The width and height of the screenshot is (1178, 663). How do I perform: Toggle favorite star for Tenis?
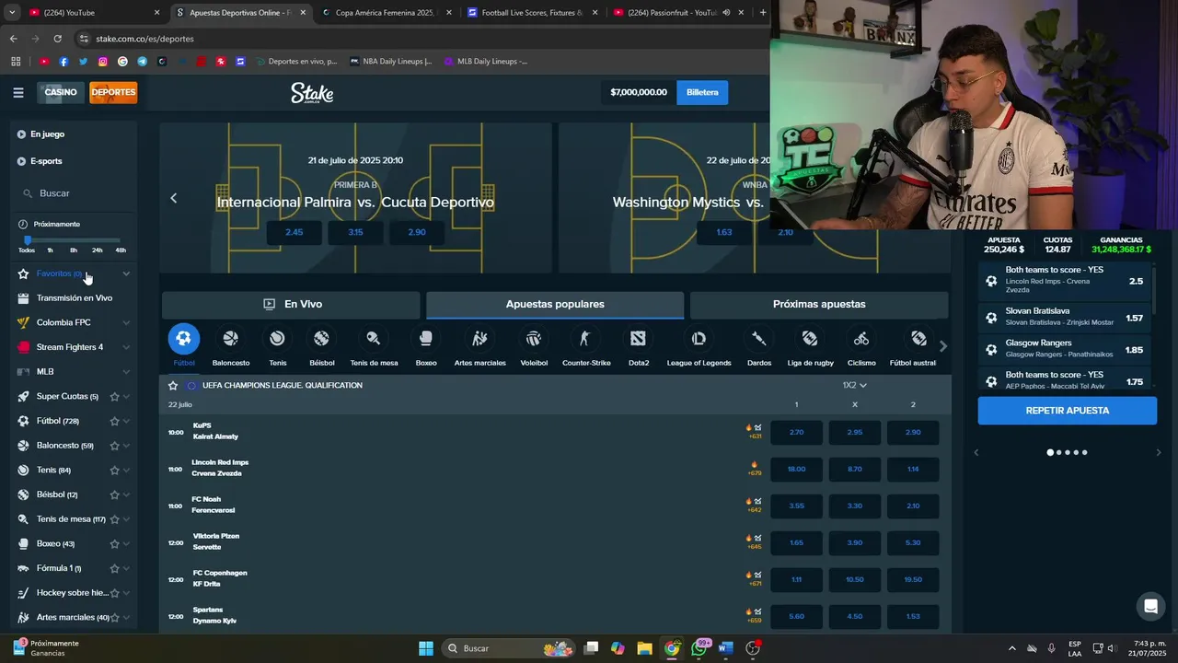click(x=114, y=471)
